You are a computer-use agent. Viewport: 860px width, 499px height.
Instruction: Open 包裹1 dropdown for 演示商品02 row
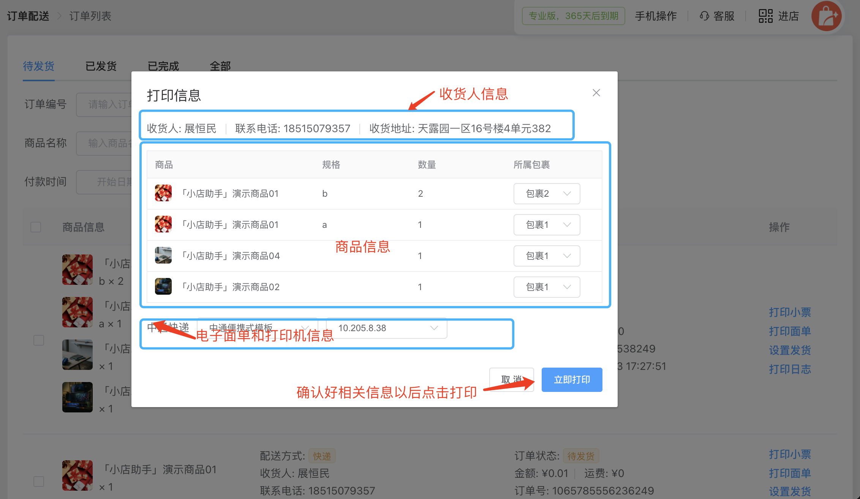point(547,287)
